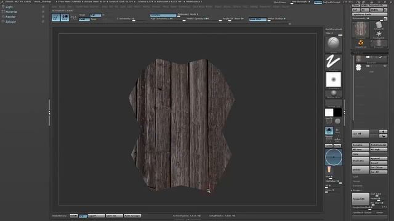394x221 pixels.
Task: Click the Export button in bottom bar
Action: point(96,215)
